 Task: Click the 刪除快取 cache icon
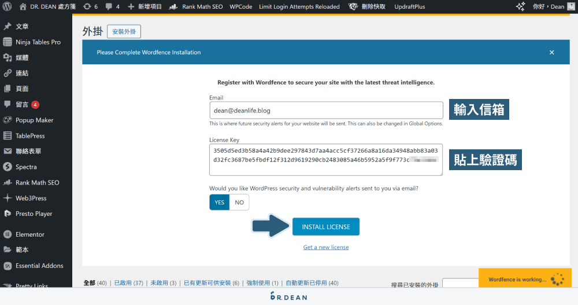[x=353, y=6]
